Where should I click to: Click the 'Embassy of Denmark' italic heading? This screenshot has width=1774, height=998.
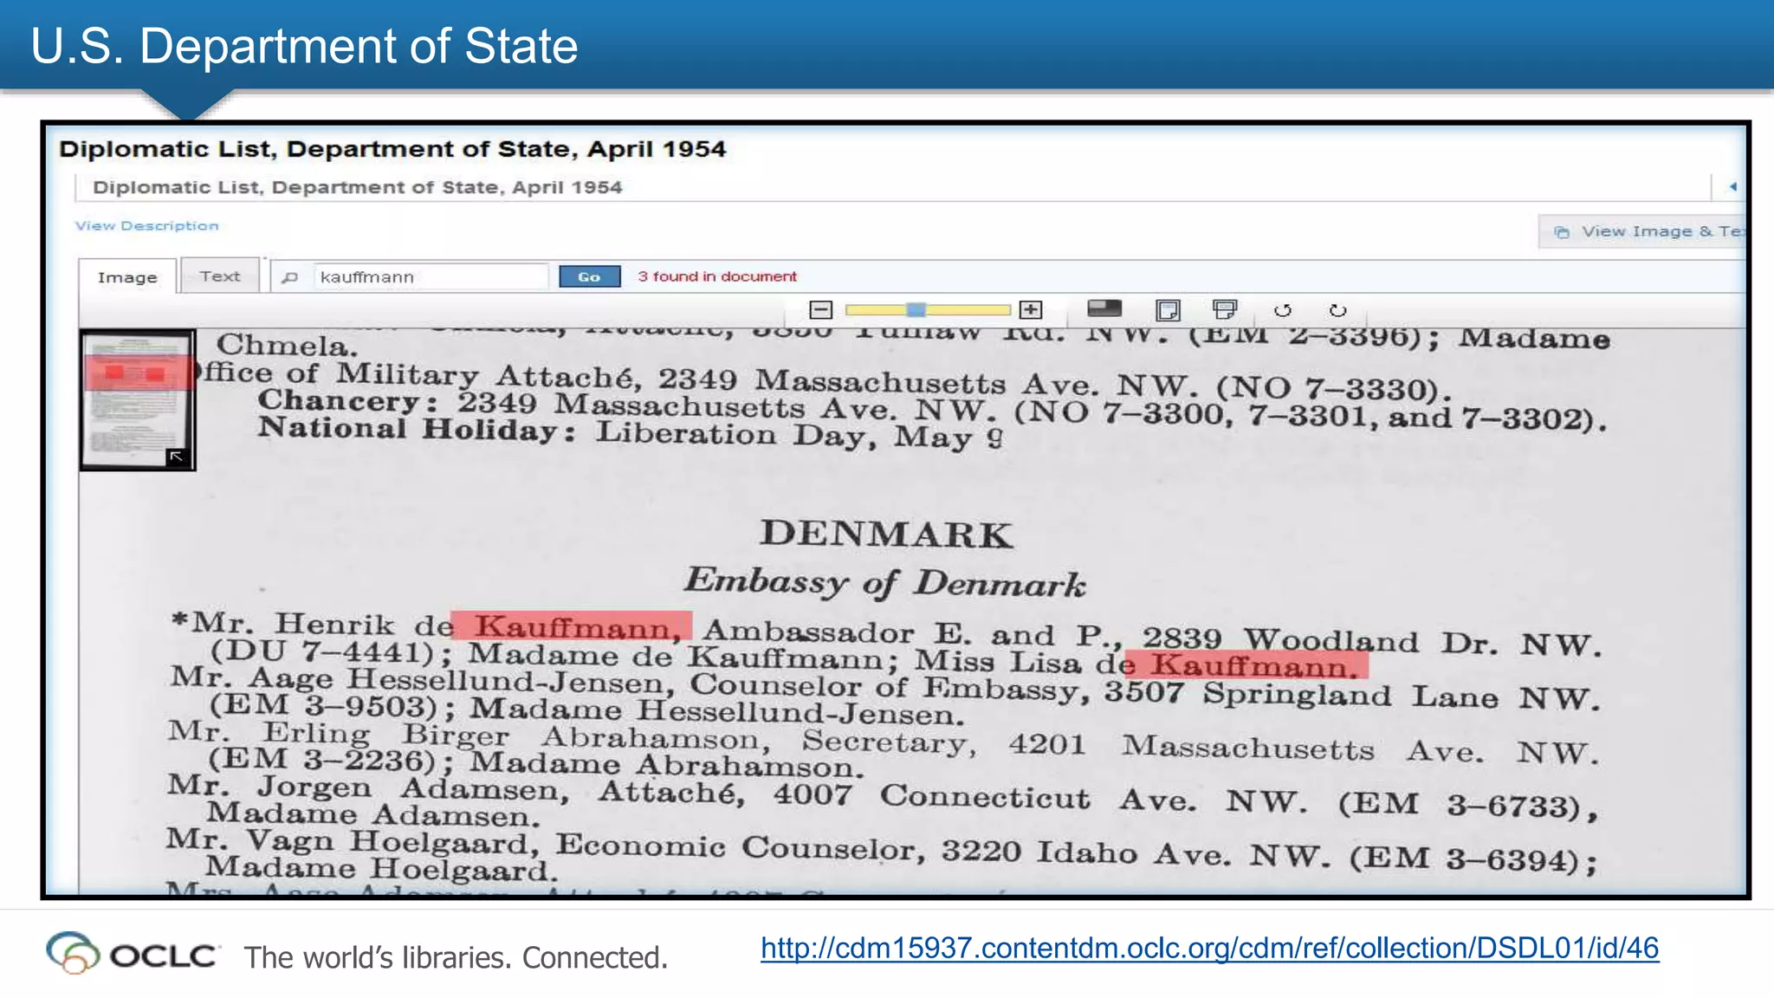pos(884,582)
